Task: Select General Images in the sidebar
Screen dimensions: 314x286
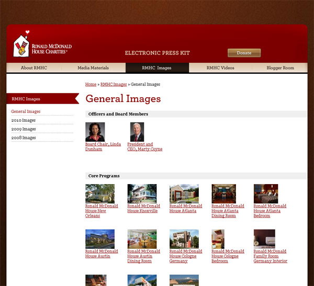Action: [26, 111]
